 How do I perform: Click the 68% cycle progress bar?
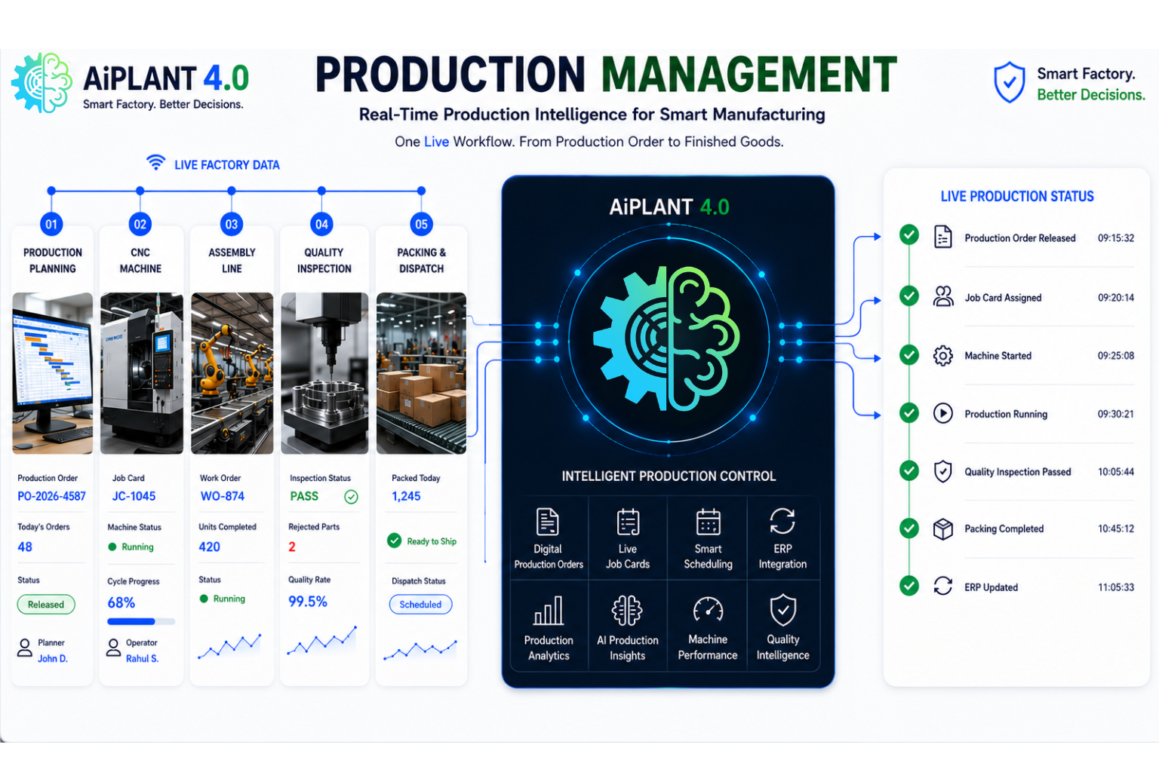click(141, 622)
